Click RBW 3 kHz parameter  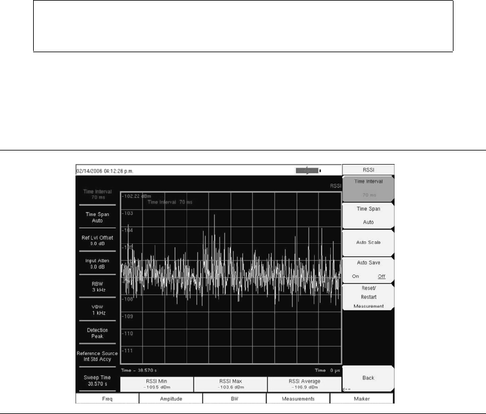point(98,287)
